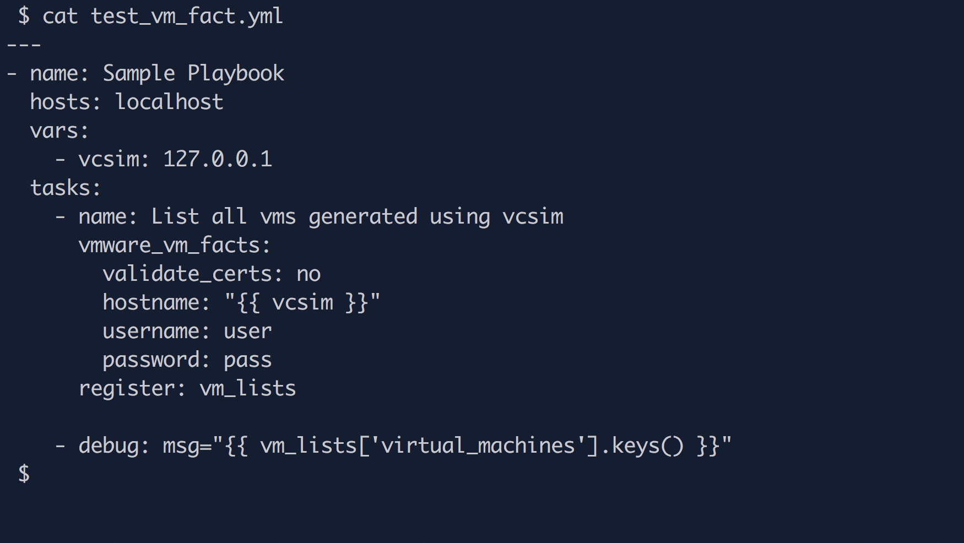964x543 pixels.
Task: Click the 'validate_certs' key
Action: [187, 274]
